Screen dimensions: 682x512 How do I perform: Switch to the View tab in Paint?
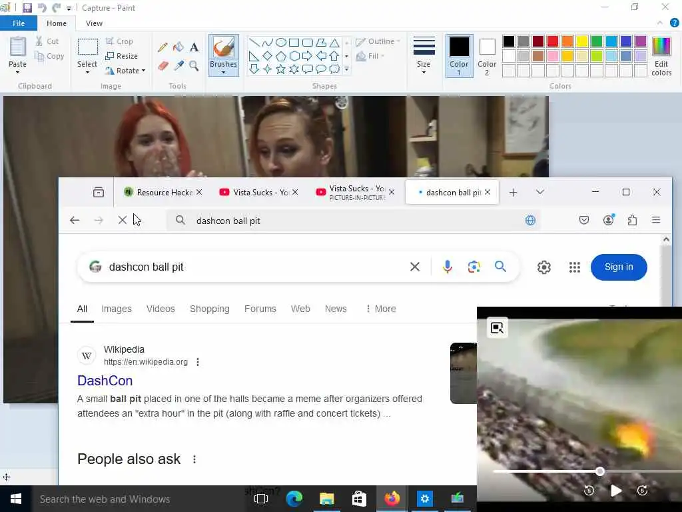click(94, 23)
